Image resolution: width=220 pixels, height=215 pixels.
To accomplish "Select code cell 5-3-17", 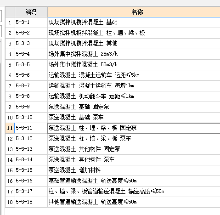I will 31,192.
